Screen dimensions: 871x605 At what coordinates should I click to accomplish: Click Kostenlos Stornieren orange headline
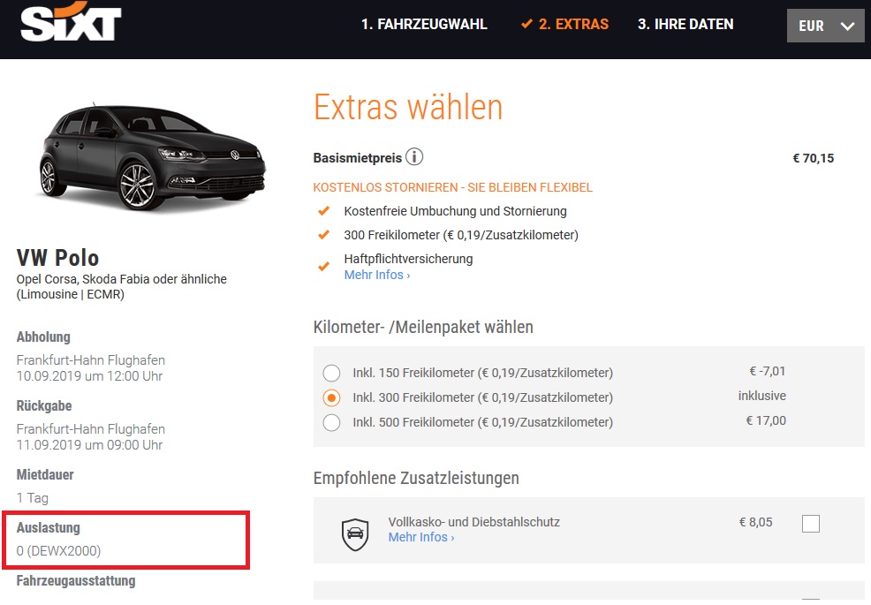point(452,187)
